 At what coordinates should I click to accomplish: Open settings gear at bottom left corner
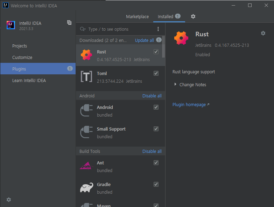click(x=9, y=200)
